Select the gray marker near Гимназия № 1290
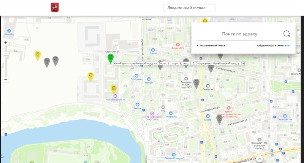 click(196, 84)
